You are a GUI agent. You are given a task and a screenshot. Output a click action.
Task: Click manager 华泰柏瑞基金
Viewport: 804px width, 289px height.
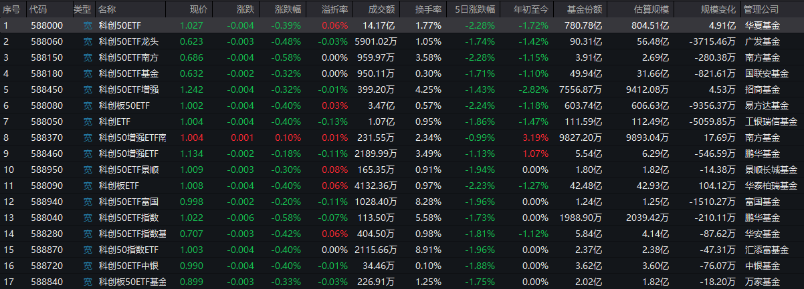coord(771,186)
